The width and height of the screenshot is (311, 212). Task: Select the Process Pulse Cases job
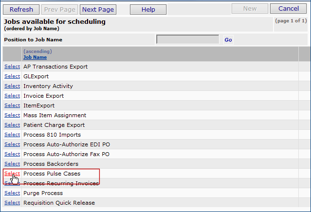pyautogui.click(x=12, y=174)
